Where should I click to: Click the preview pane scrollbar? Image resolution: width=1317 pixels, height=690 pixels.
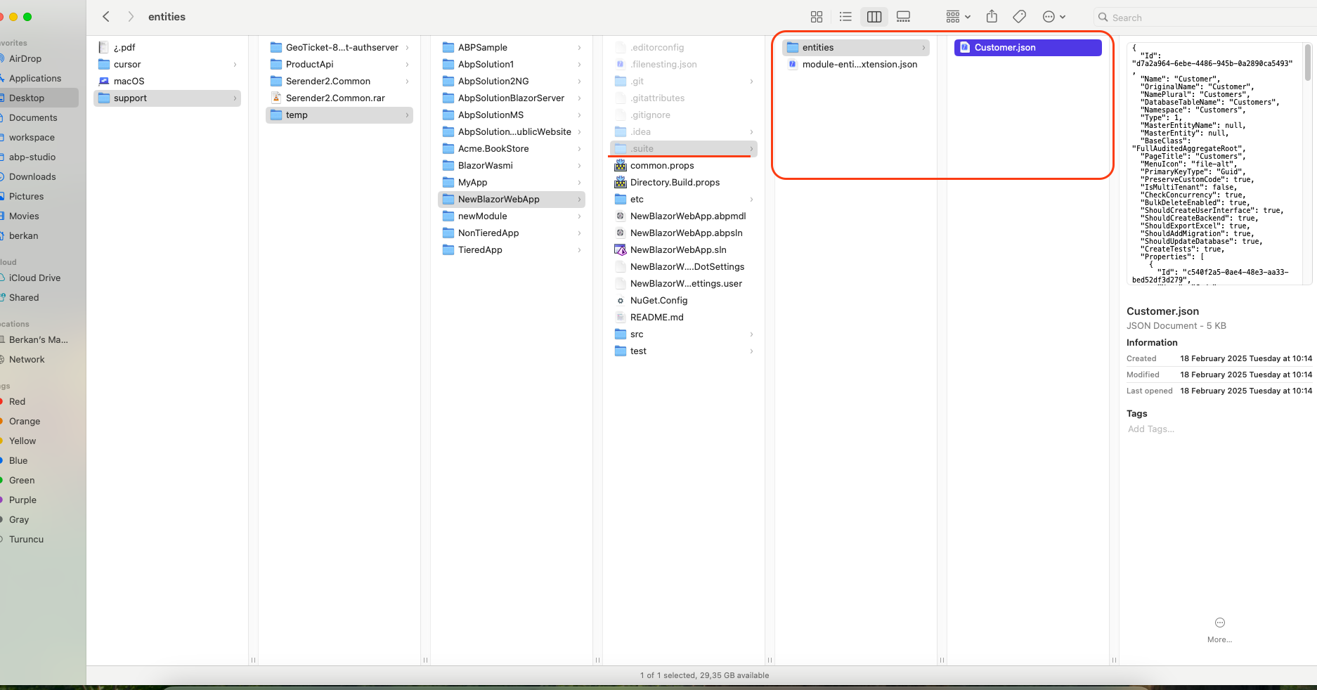1307,63
